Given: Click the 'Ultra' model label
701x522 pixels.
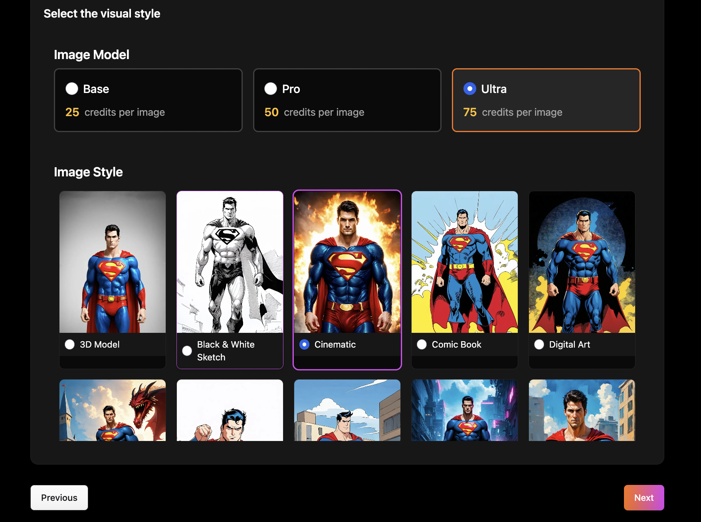Looking at the screenshot, I should (x=494, y=89).
